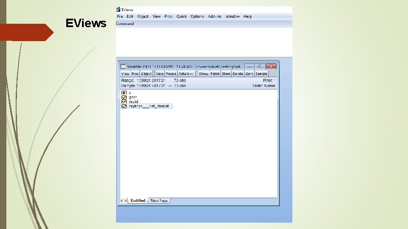Click the Sample 1999Q1 2017Q1 line

[153, 86]
